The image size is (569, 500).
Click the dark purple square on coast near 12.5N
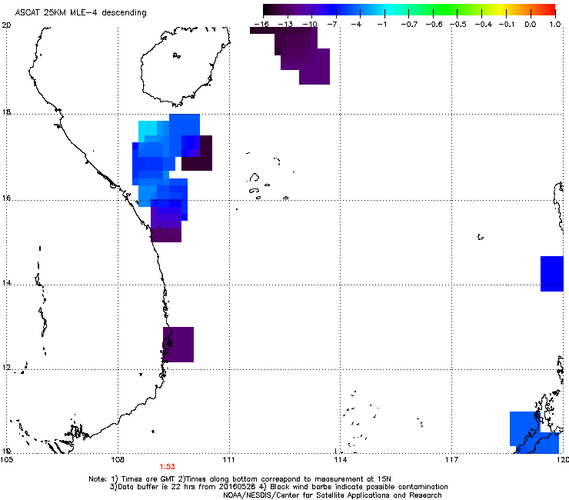point(178,345)
